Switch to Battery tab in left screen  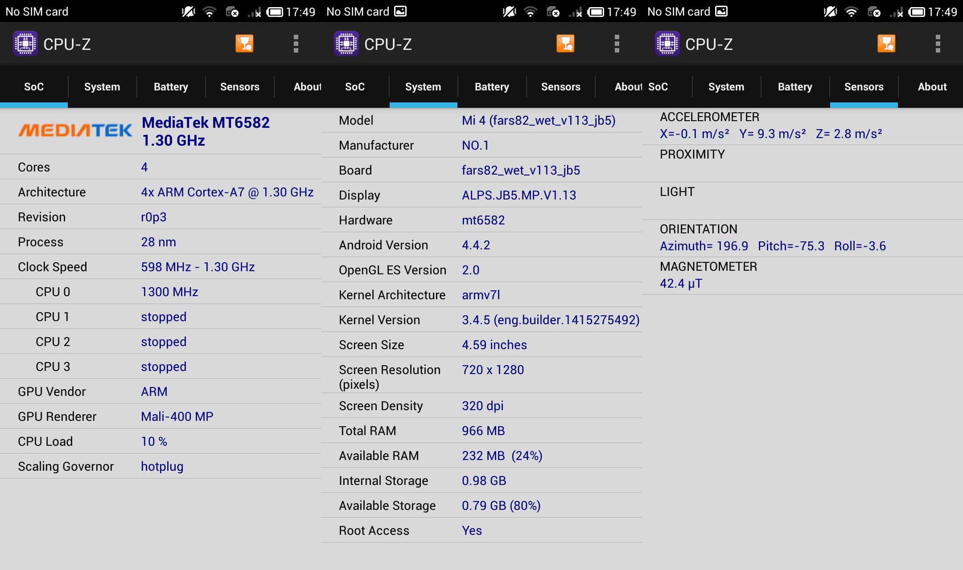click(171, 87)
